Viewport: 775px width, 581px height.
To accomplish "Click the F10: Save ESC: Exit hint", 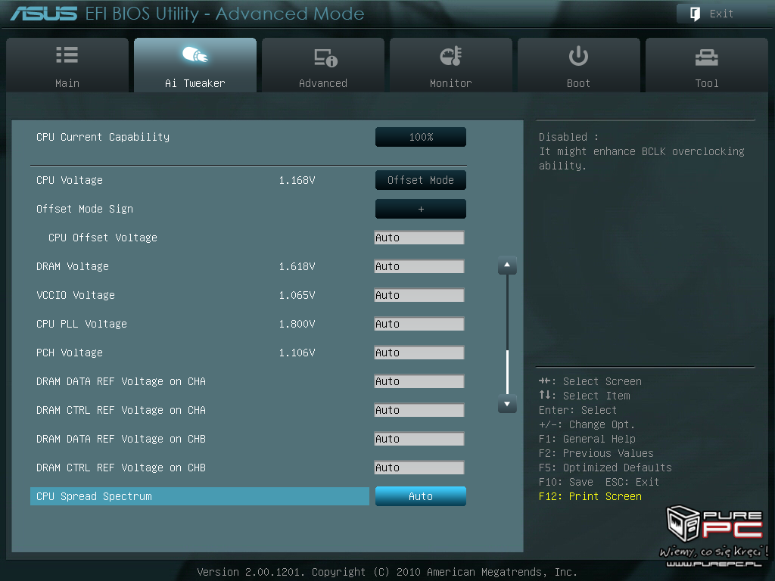I will 599,482.
